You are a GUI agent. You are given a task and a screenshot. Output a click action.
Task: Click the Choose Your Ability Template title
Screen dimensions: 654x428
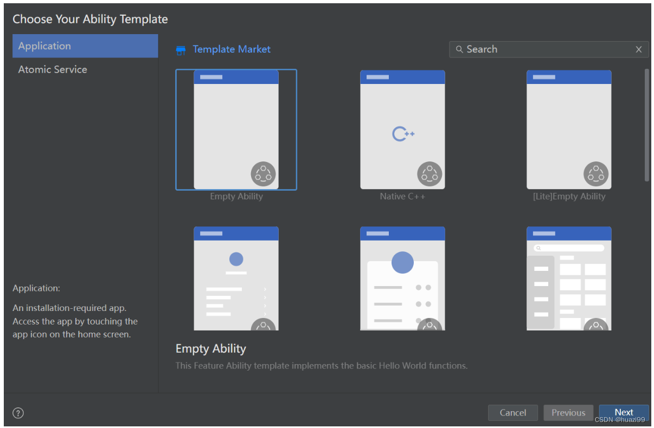90,19
